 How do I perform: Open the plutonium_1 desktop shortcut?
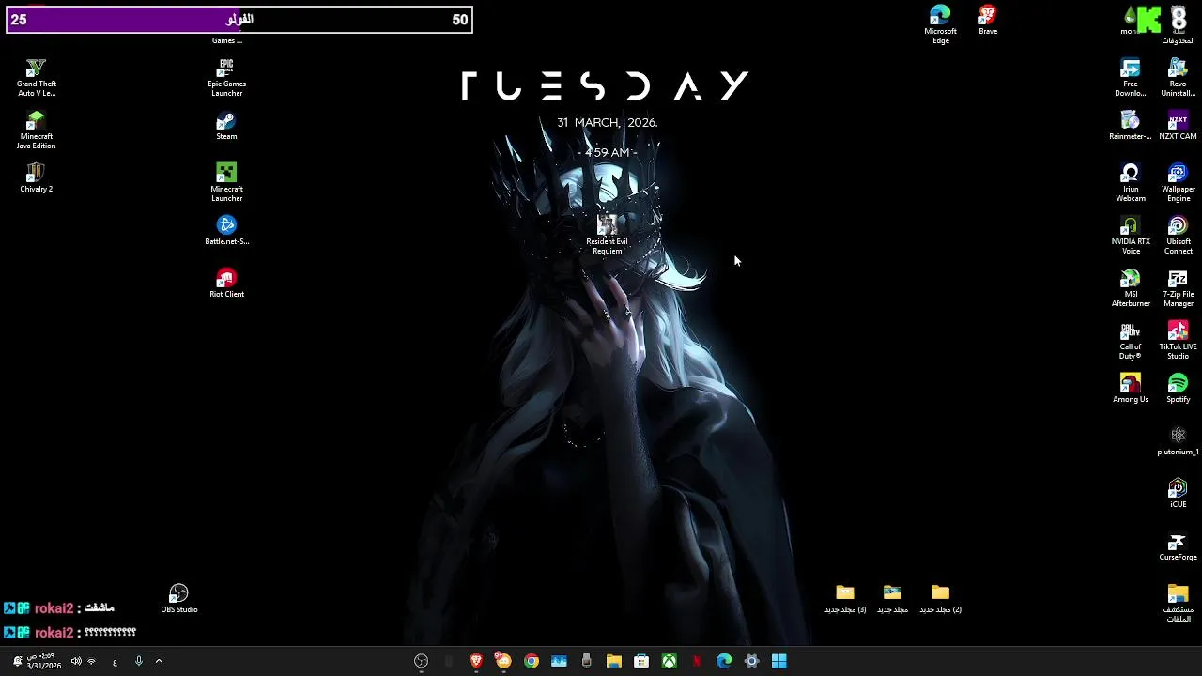[1178, 440]
